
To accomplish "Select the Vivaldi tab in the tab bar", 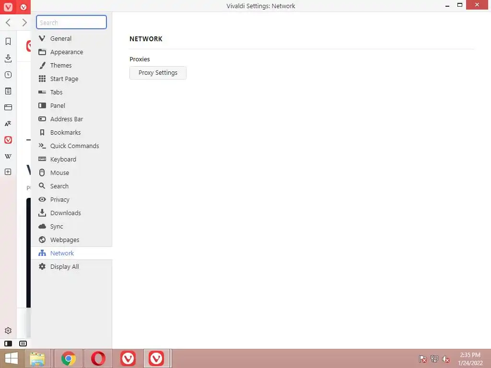I will pyautogui.click(x=23, y=7).
